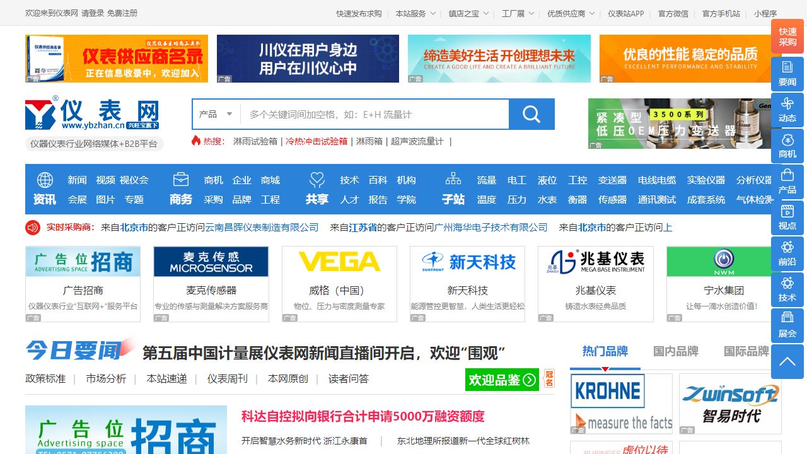Open 要闻 from the floating sidebar
The image size is (807, 454).
click(x=787, y=74)
